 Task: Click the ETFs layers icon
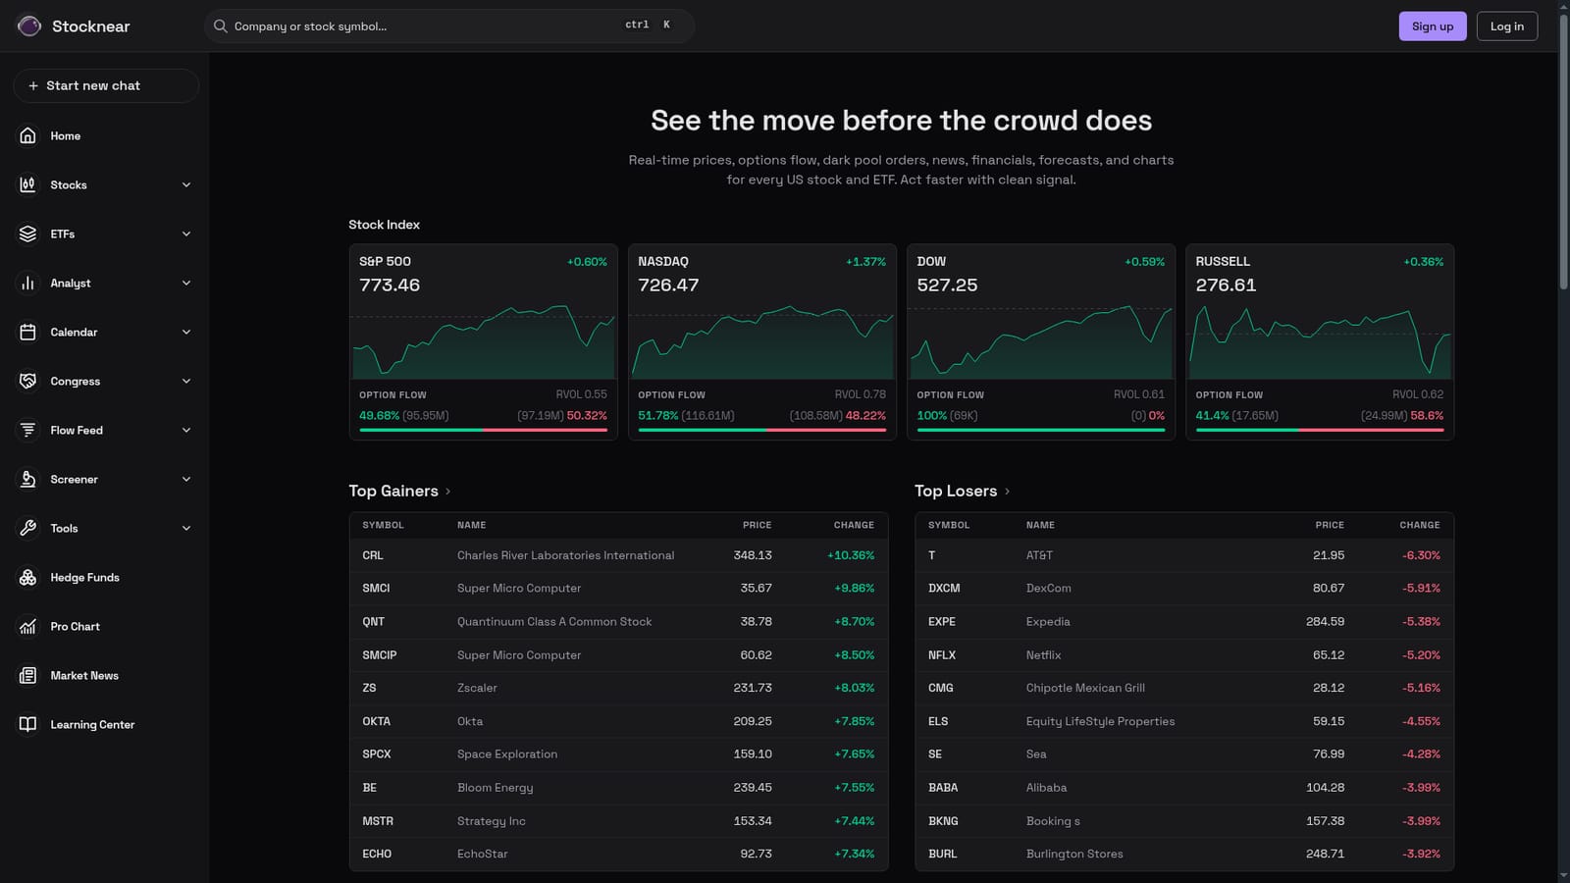[x=27, y=234]
